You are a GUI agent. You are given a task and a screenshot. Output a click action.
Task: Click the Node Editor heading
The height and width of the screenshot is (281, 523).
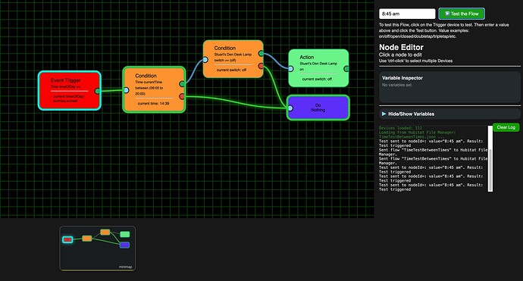(x=401, y=47)
